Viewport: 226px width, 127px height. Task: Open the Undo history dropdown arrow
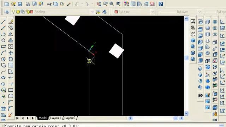[82, 4]
